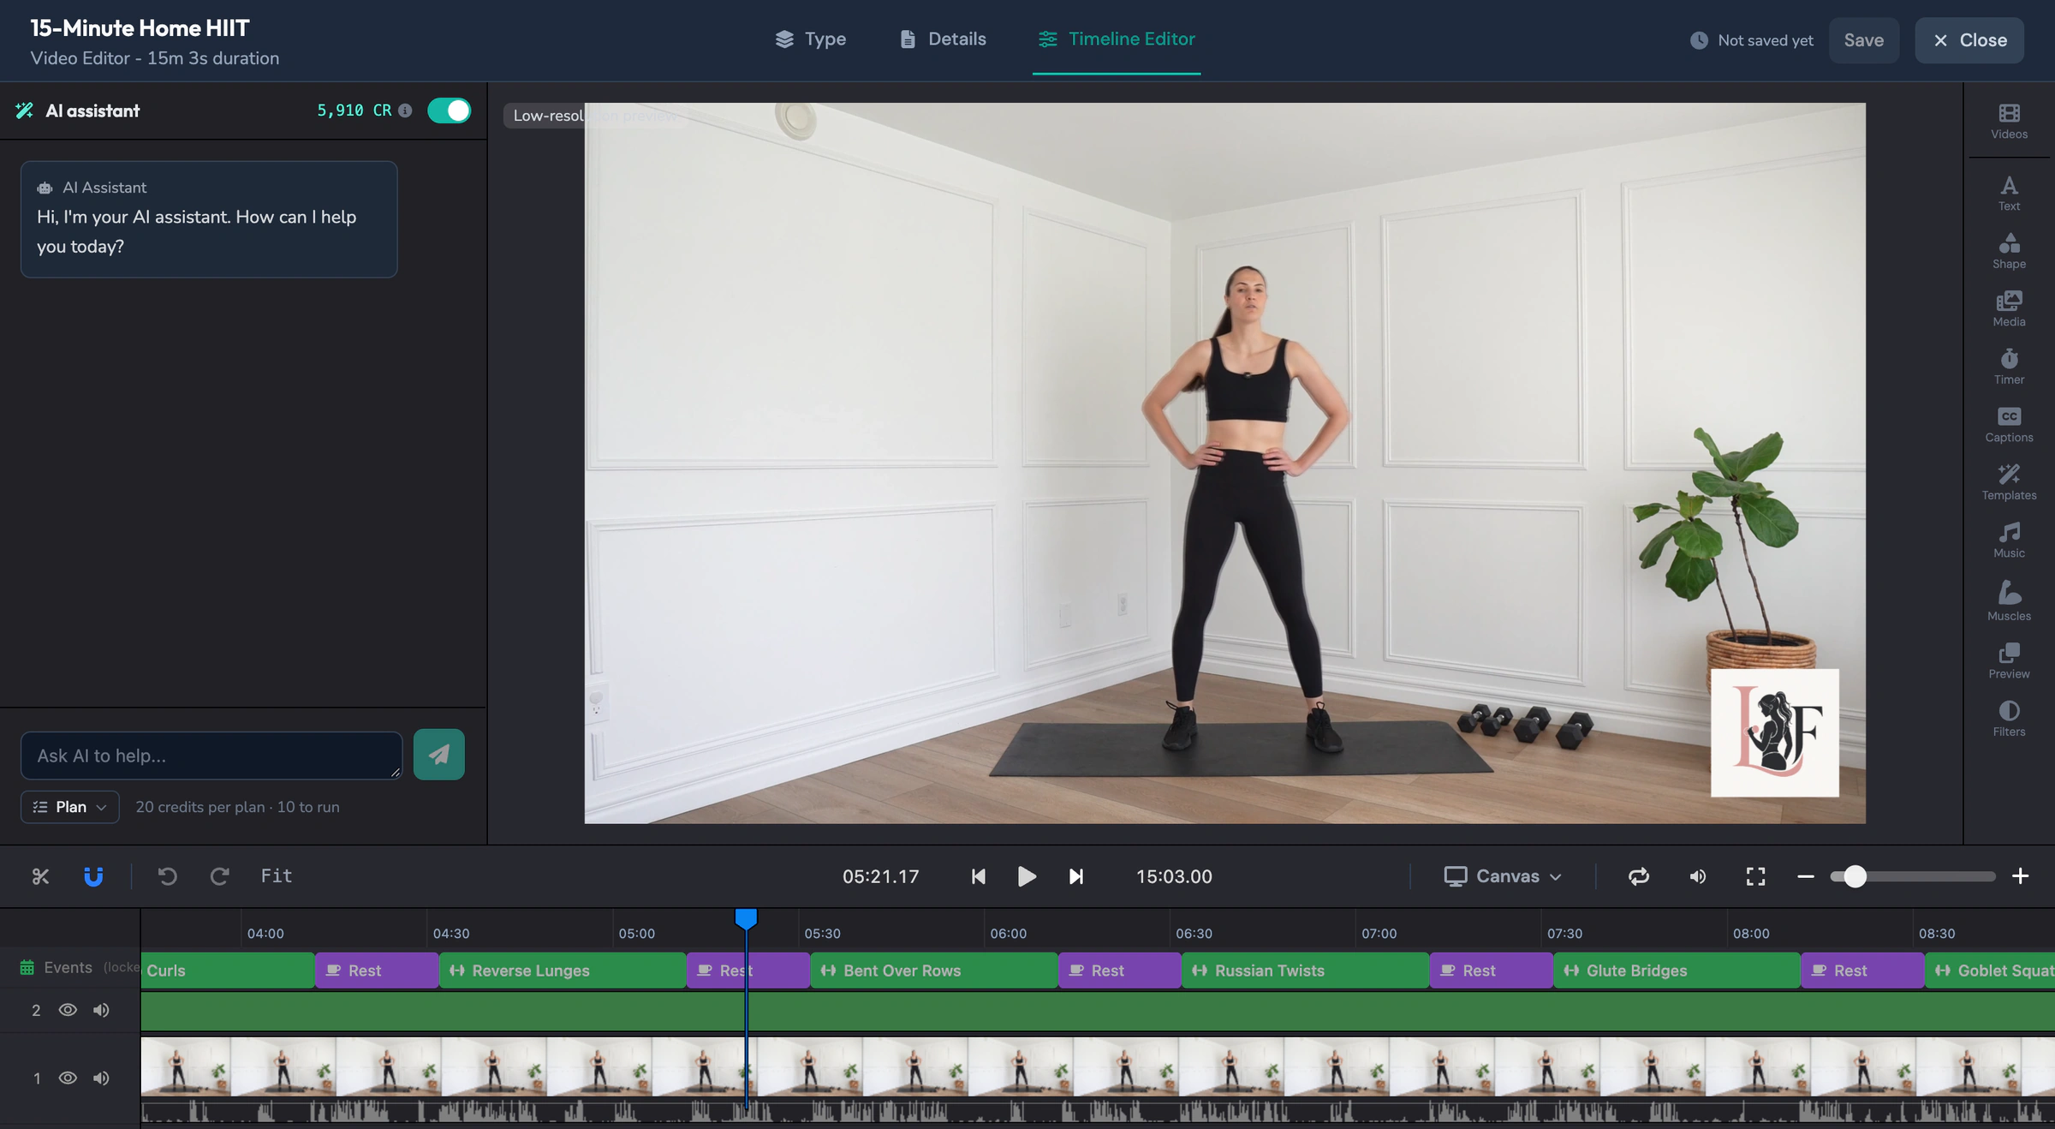Mute track 2 audio
The height and width of the screenshot is (1129, 2055).
(x=101, y=1010)
